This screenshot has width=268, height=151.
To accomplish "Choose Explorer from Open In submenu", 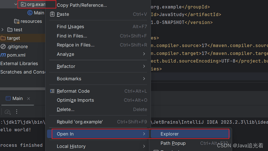I will click(x=170, y=134).
